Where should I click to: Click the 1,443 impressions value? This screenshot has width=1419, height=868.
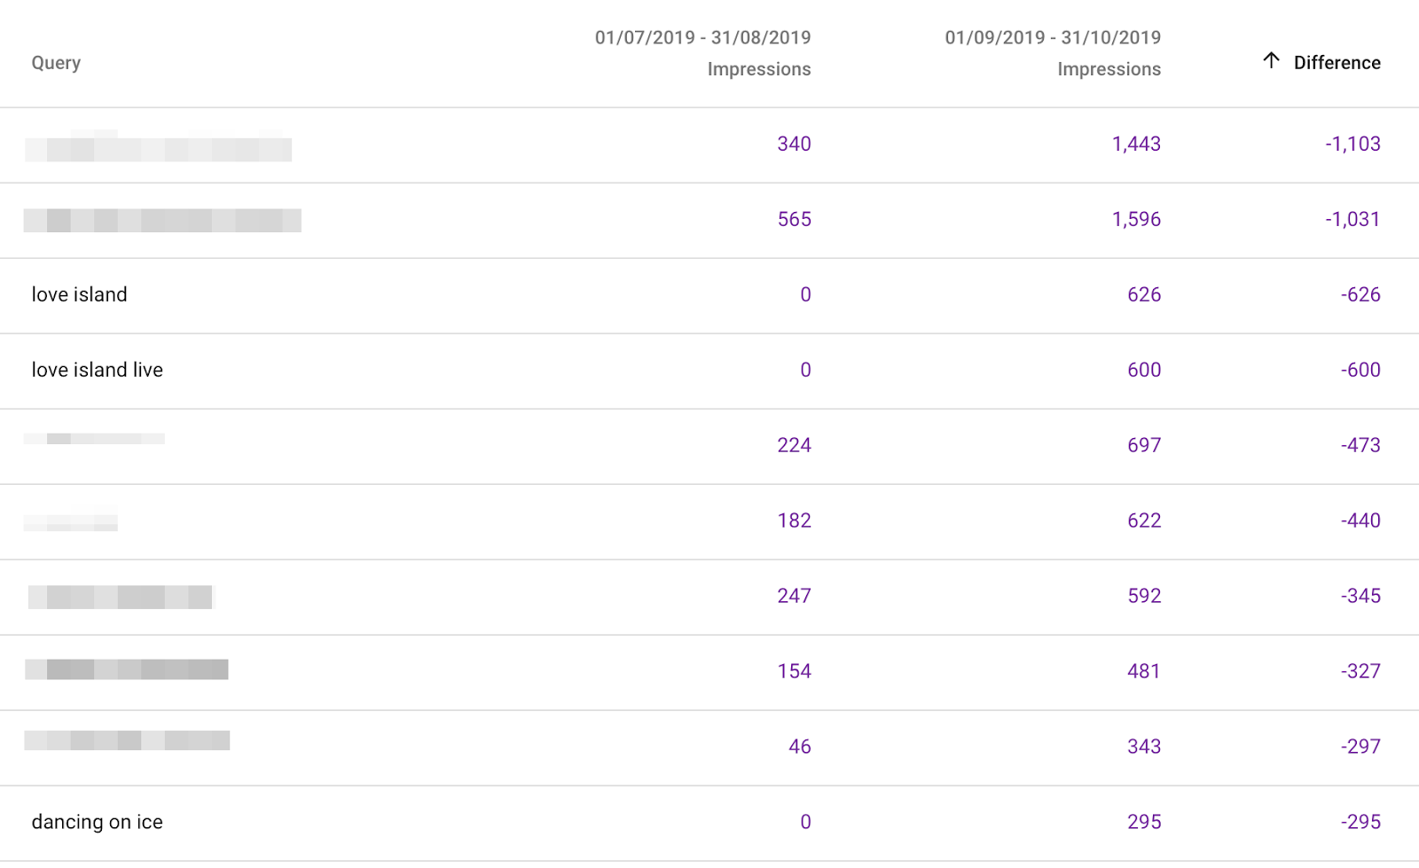point(1136,144)
